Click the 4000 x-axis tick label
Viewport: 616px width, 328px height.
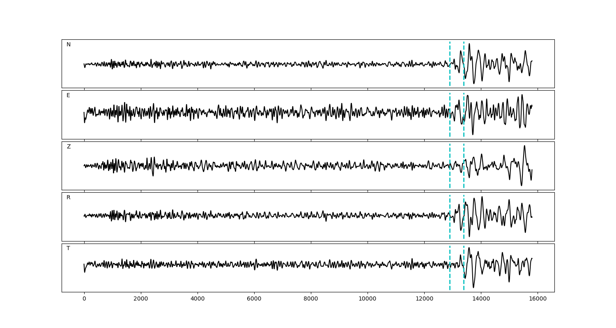[x=198, y=299]
